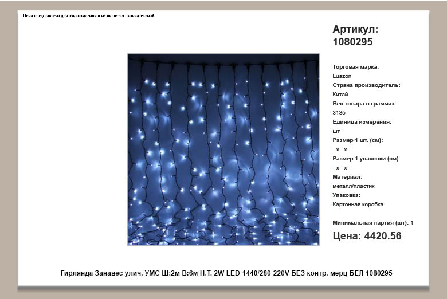Screen dimensions: 447x299
Task: Click the Материал label
Action: 347,177
